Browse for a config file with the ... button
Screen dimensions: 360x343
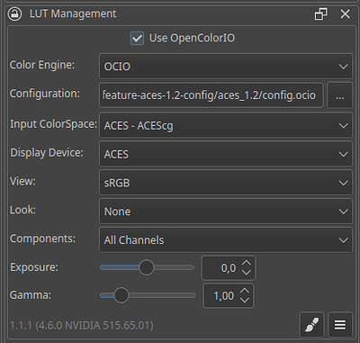339,95
